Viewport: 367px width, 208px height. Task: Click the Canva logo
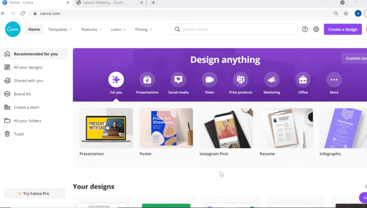(13, 29)
